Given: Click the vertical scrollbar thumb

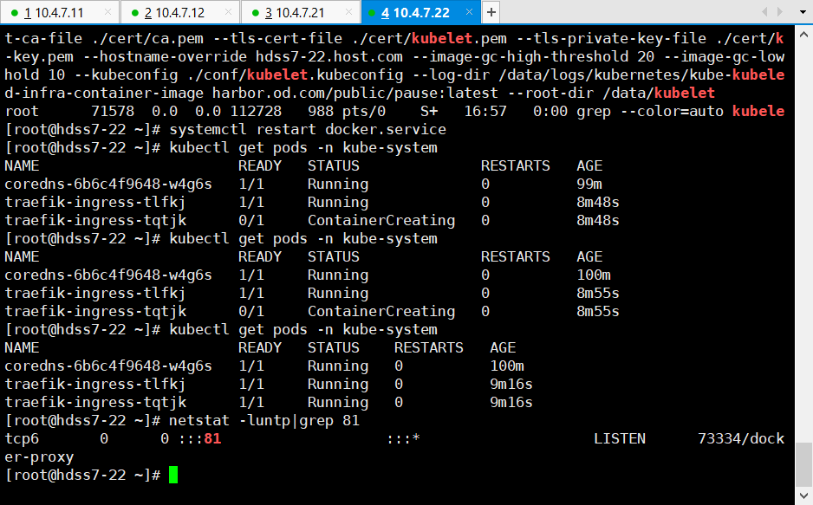Looking at the screenshot, I should click(x=803, y=465).
